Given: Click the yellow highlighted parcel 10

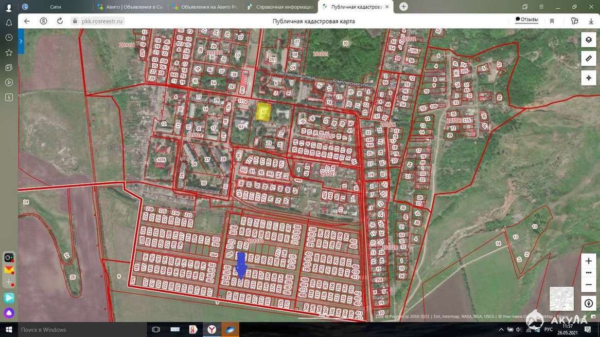Looking at the screenshot, I should pyautogui.click(x=263, y=111).
